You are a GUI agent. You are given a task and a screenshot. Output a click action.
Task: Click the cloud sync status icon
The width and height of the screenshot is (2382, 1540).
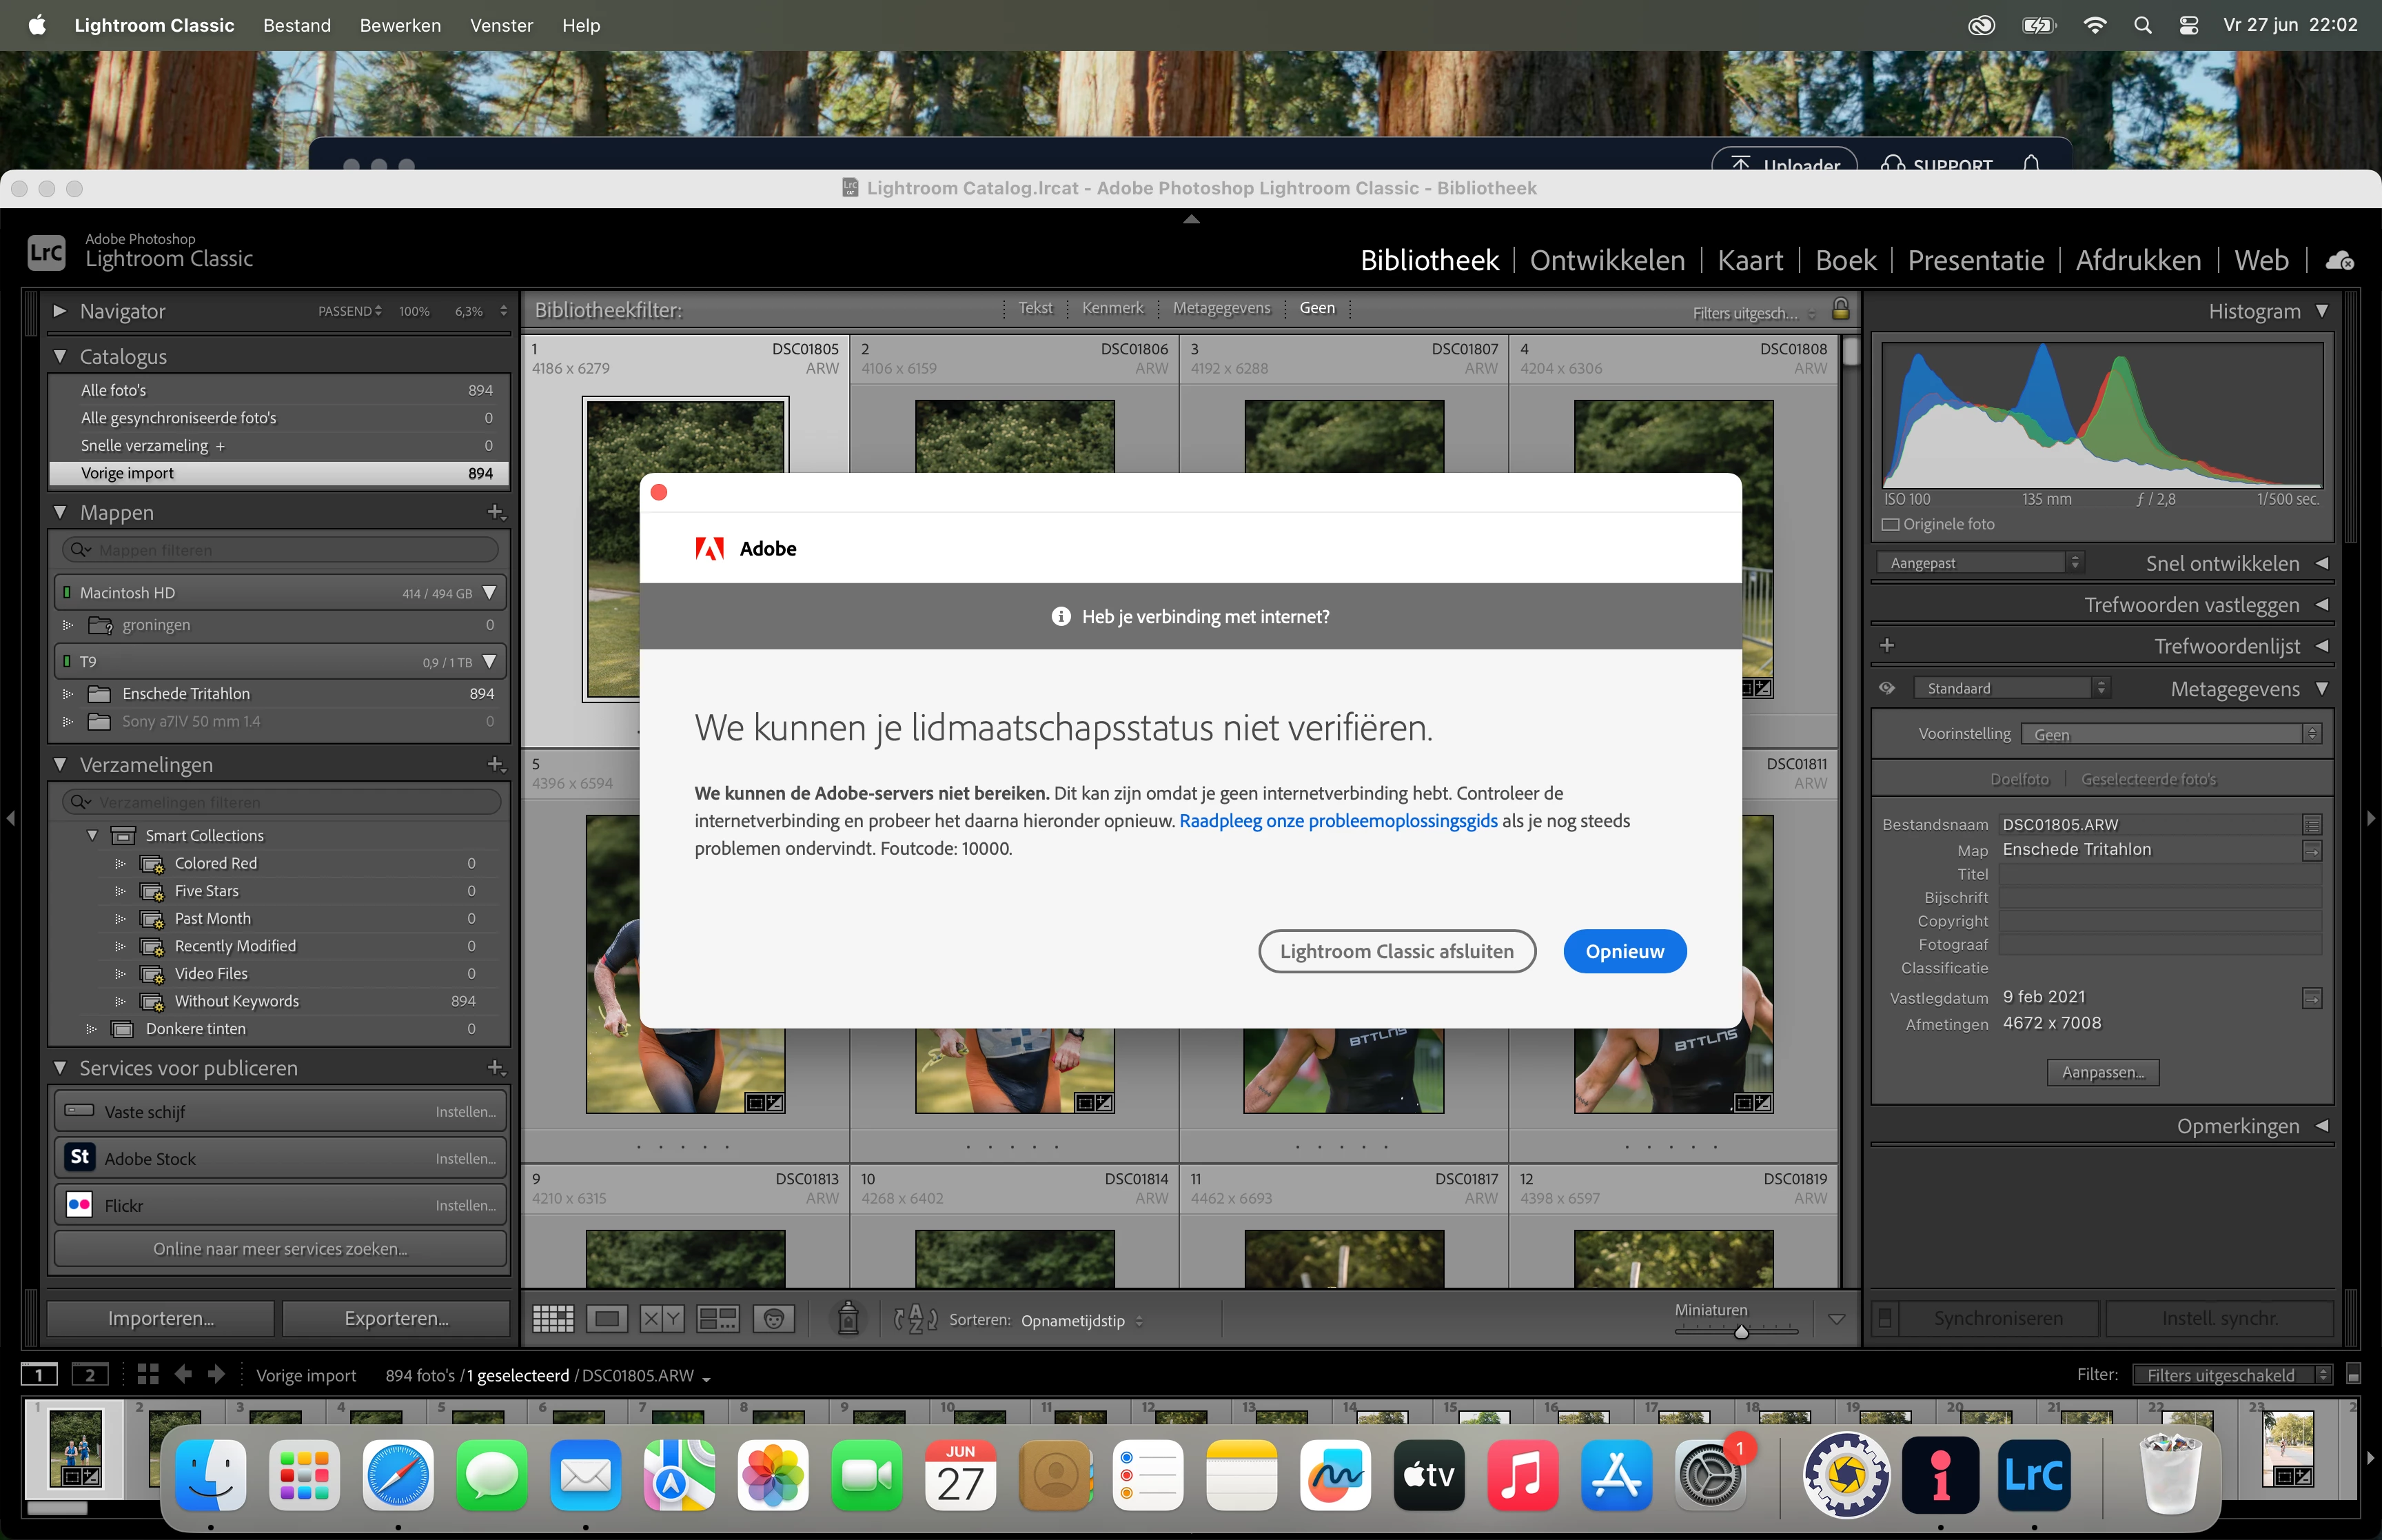point(2339,261)
